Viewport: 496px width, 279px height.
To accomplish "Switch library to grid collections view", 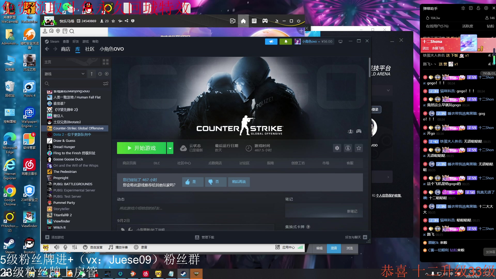I will tap(106, 62).
